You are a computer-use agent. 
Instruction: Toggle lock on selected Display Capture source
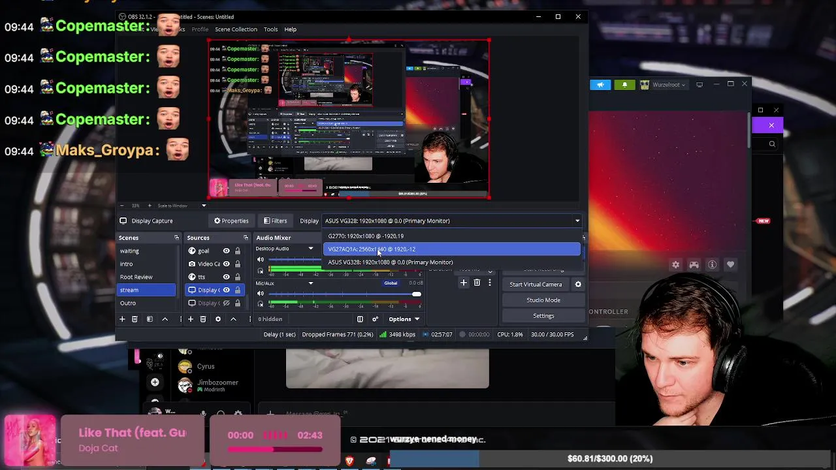tap(238, 290)
